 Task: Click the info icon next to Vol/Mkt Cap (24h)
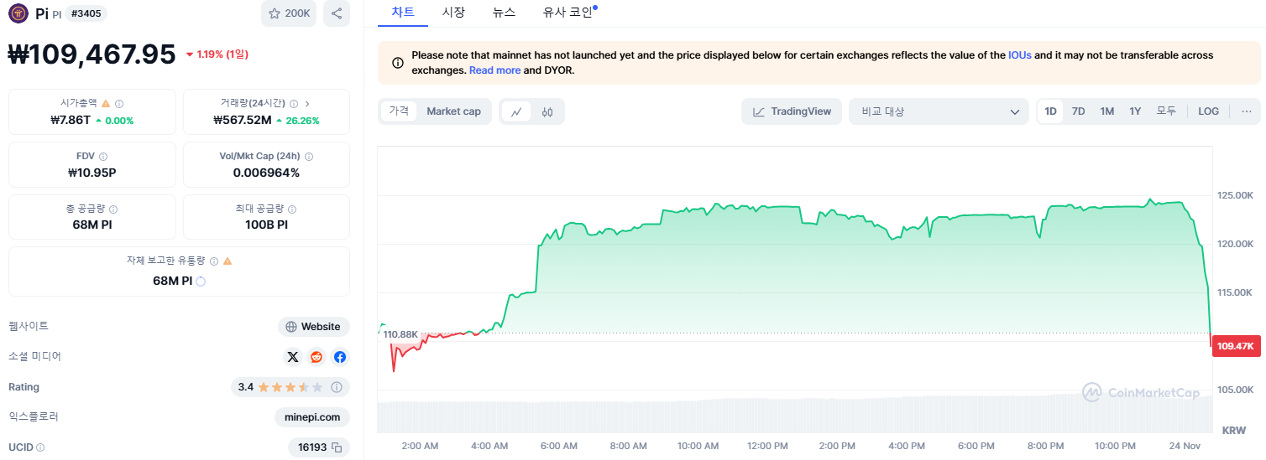pos(309,157)
